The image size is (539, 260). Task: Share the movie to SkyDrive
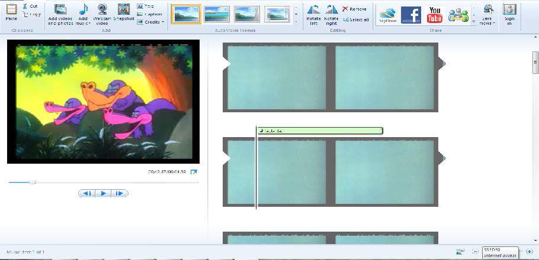(x=388, y=15)
